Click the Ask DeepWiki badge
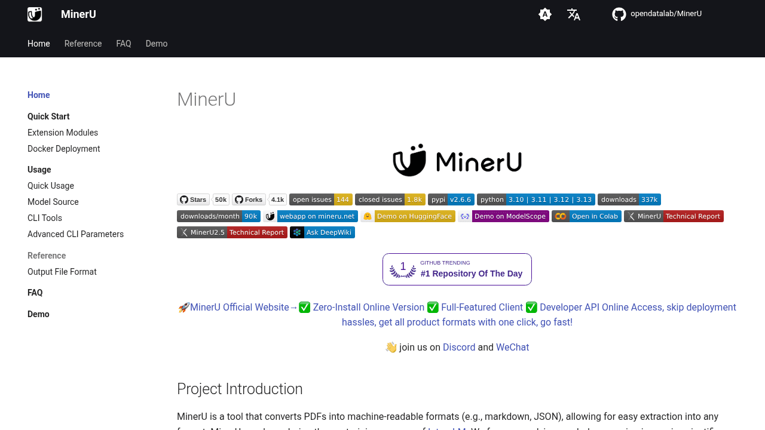765x430 pixels. click(322, 232)
